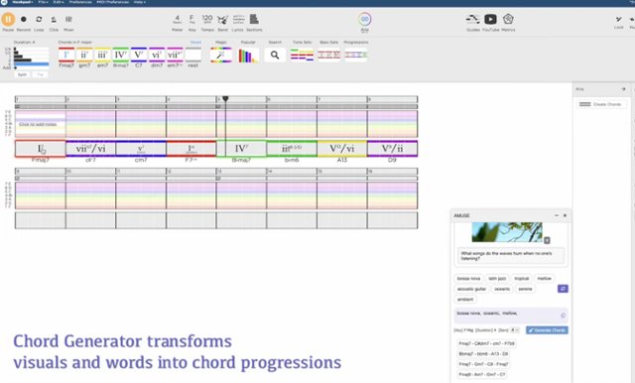Image resolution: width=635 pixels, height=383 pixels.
Task: Open Preferences from the menu bar
Action: (x=80, y=2)
